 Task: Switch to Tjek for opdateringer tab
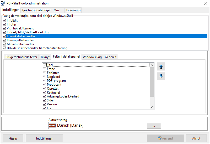[x=36, y=10]
